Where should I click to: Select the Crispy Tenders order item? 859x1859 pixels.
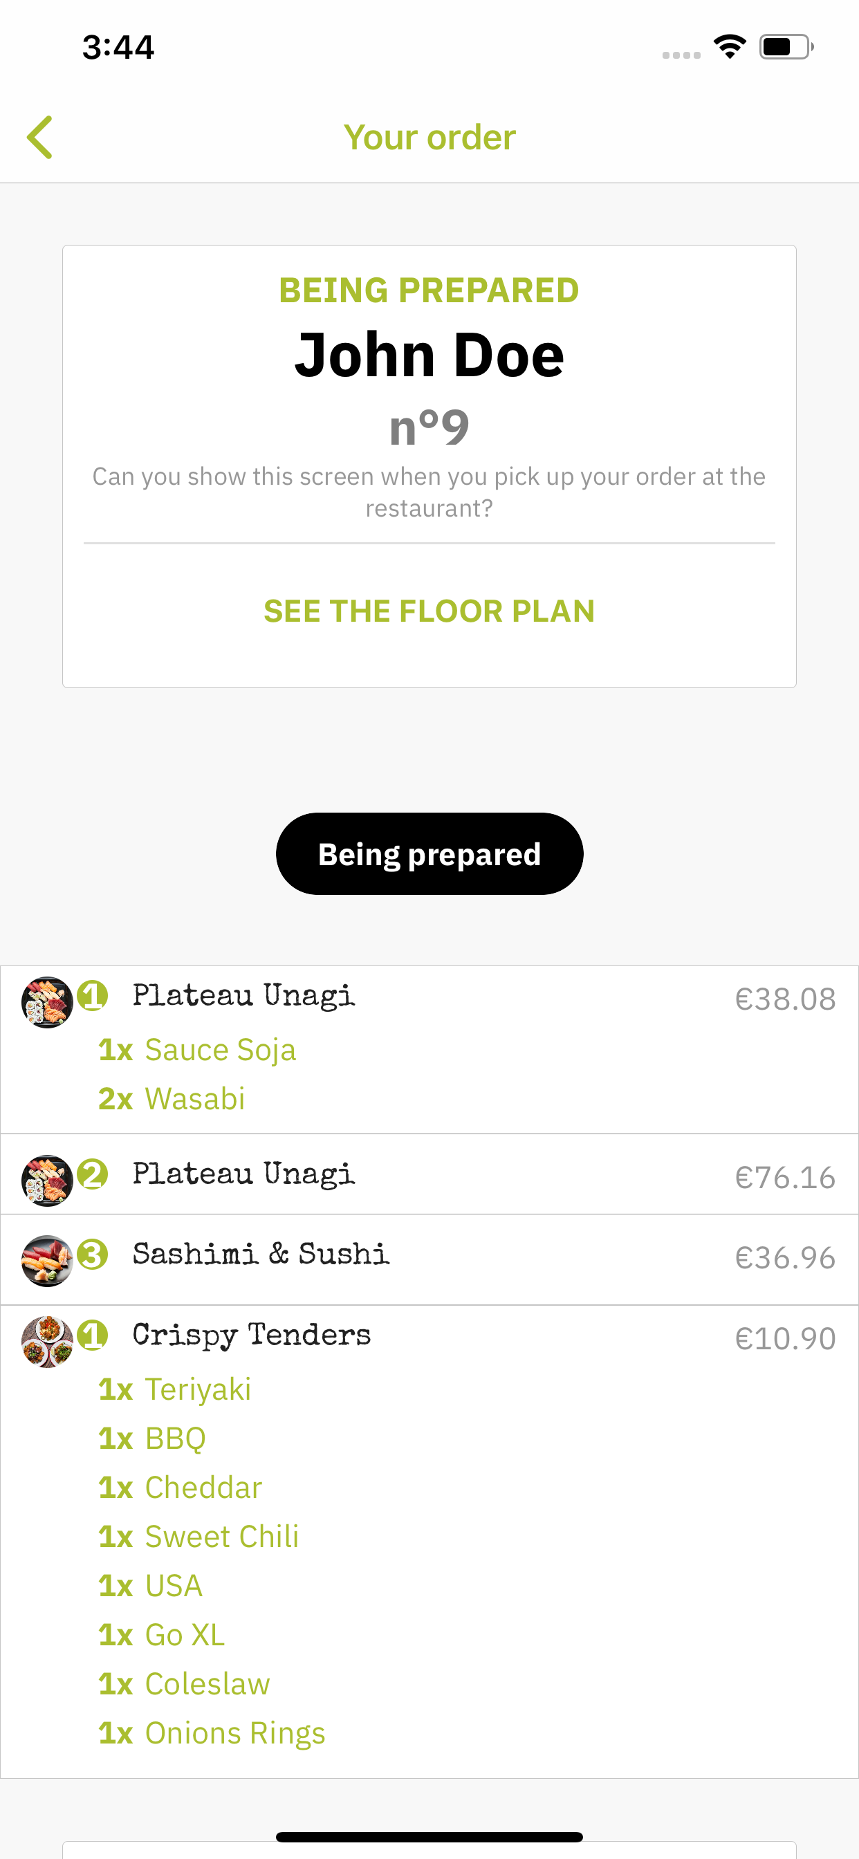pyautogui.click(x=251, y=1335)
